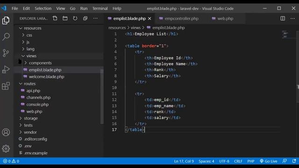Expand the vendor folder
Screen dimensions: 299x168
click(30, 132)
